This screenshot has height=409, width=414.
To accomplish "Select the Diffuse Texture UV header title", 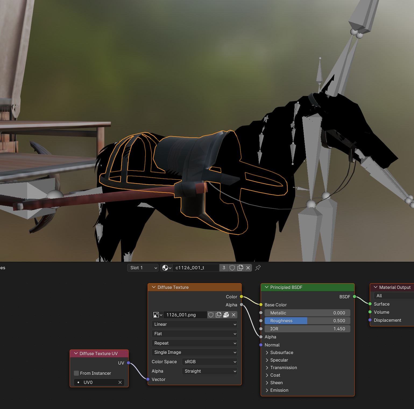I will click(99, 354).
